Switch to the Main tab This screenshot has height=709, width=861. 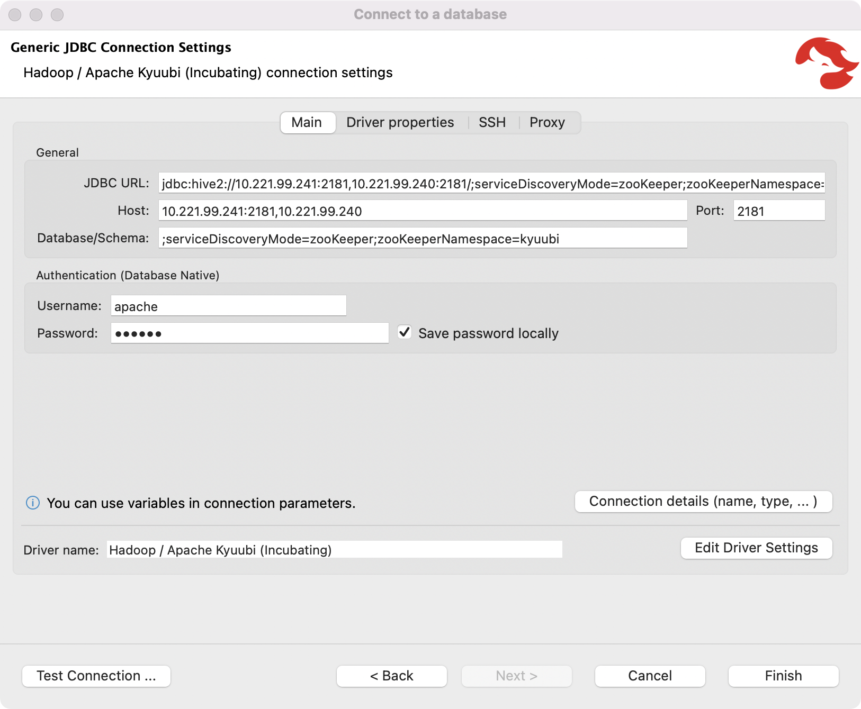click(307, 123)
